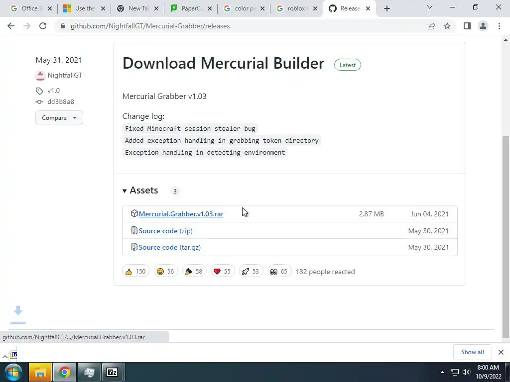510x382 pixels.
Task: Click the zip file icon
Action: coord(134,230)
